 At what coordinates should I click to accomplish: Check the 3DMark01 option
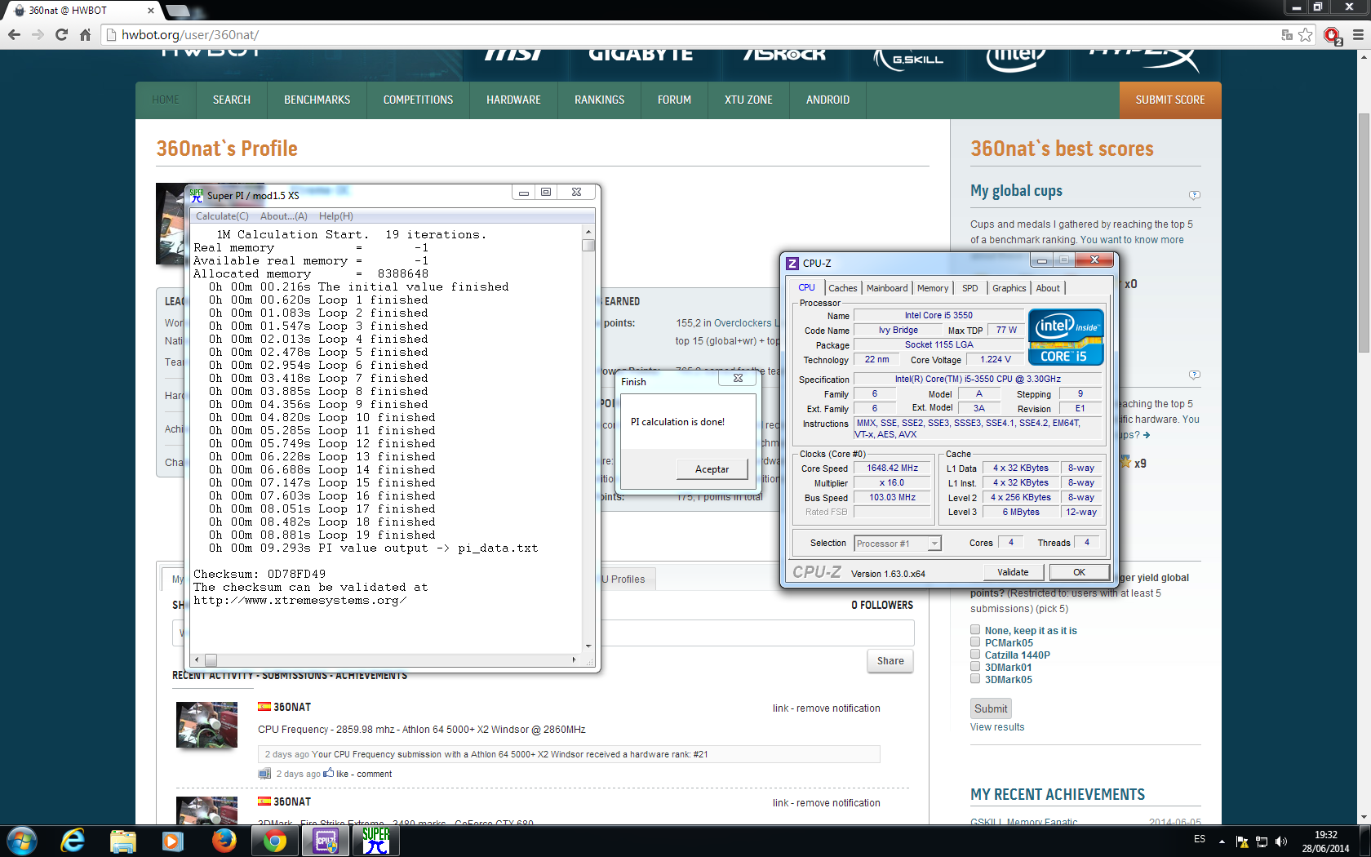click(x=975, y=666)
